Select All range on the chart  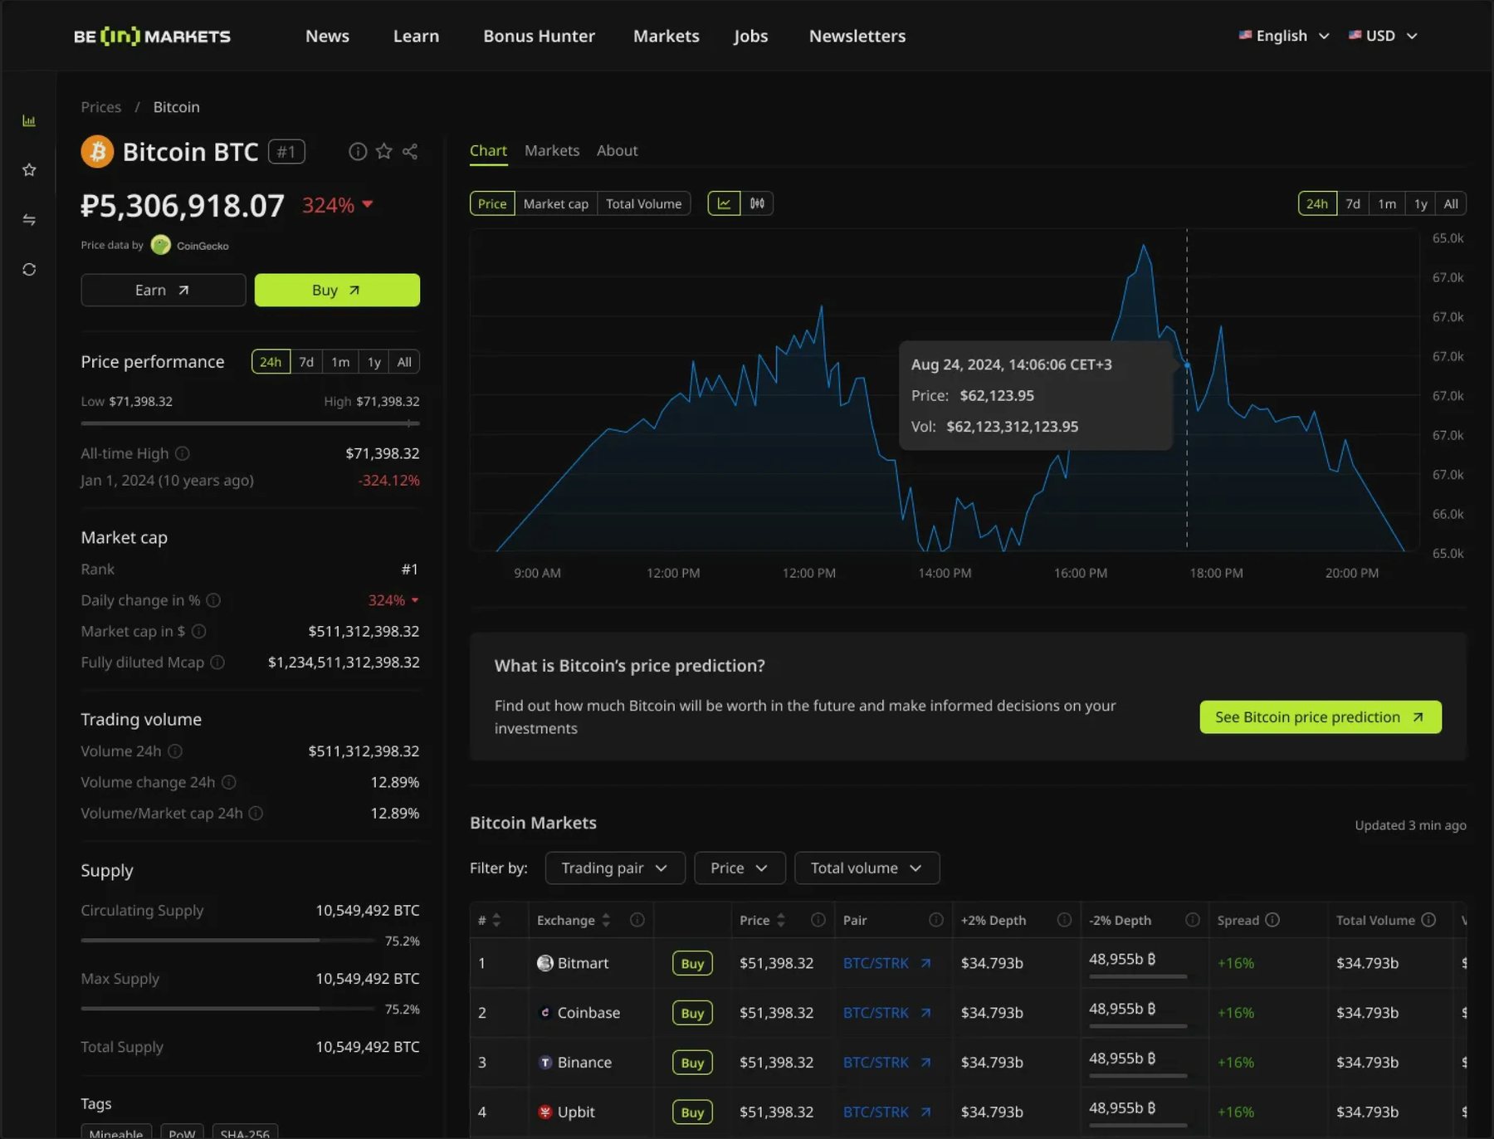pyautogui.click(x=1451, y=203)
